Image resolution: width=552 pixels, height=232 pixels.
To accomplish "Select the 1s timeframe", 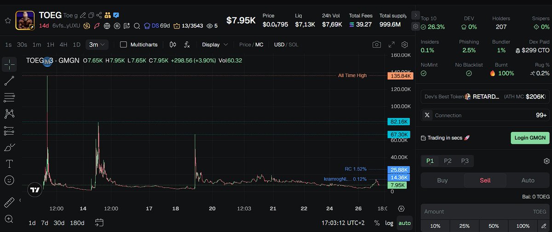I will 8,45.
